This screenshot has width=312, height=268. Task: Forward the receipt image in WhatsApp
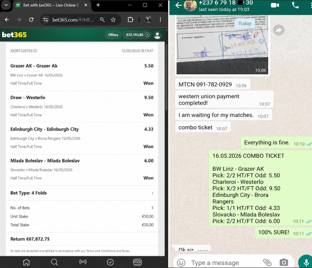[x=279, y=30]
